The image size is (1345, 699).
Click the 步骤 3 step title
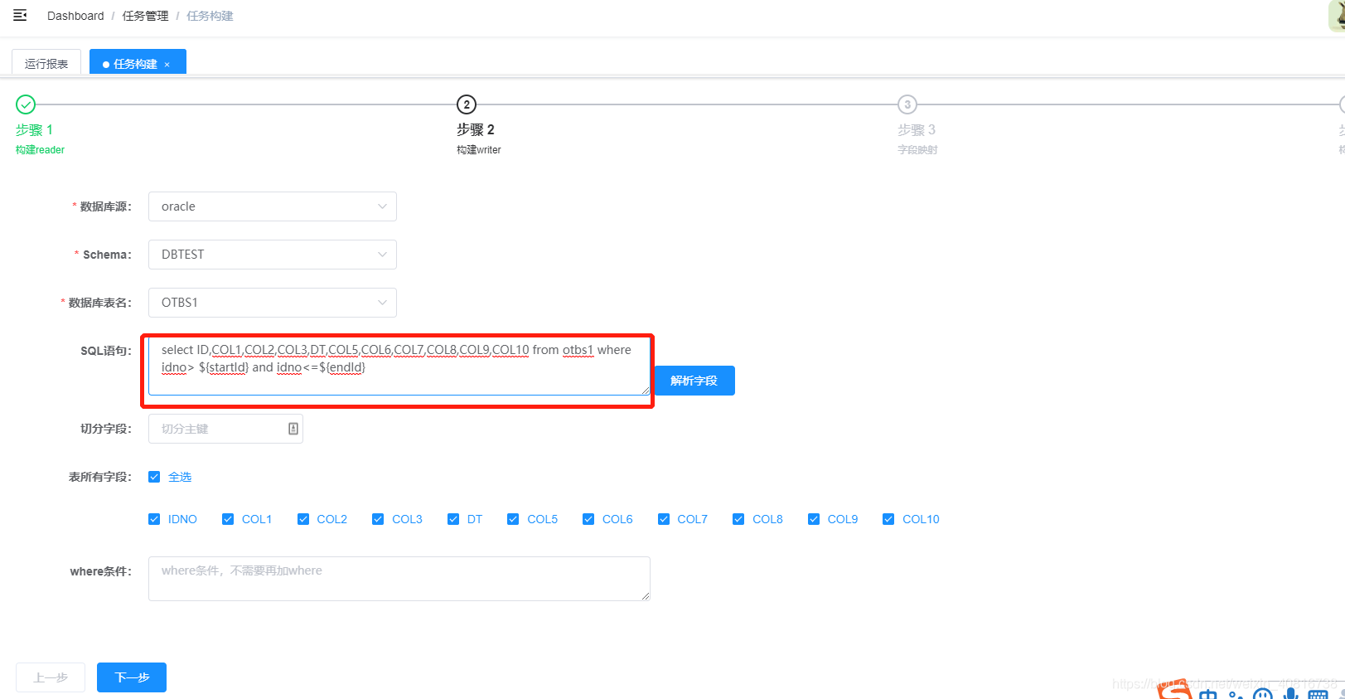pos(917,130)
